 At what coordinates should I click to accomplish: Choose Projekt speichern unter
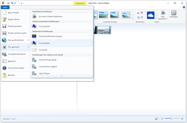click(16, 33)
